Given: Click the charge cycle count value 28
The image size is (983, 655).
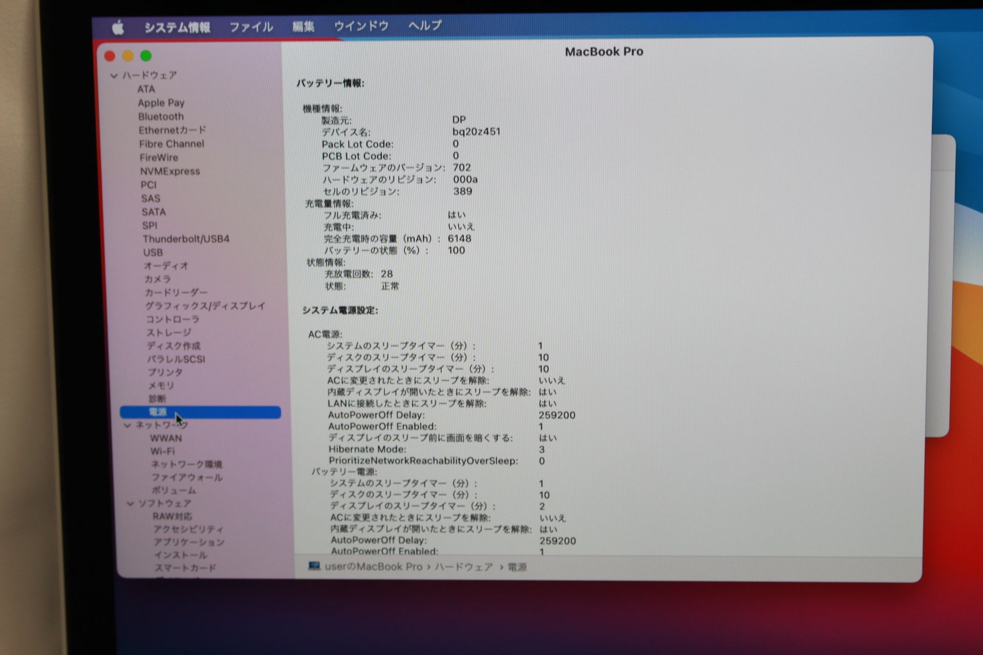Looking at the screenshot, I should (387, 274).
